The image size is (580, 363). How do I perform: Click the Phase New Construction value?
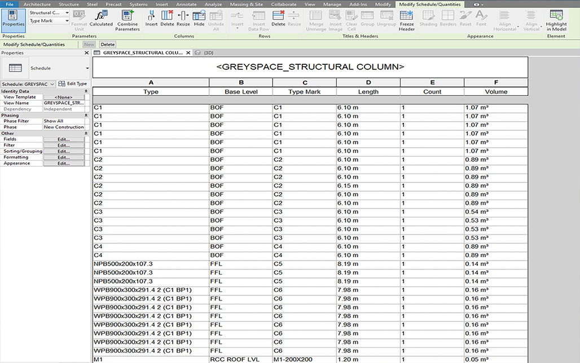click(x=64, y=127)
